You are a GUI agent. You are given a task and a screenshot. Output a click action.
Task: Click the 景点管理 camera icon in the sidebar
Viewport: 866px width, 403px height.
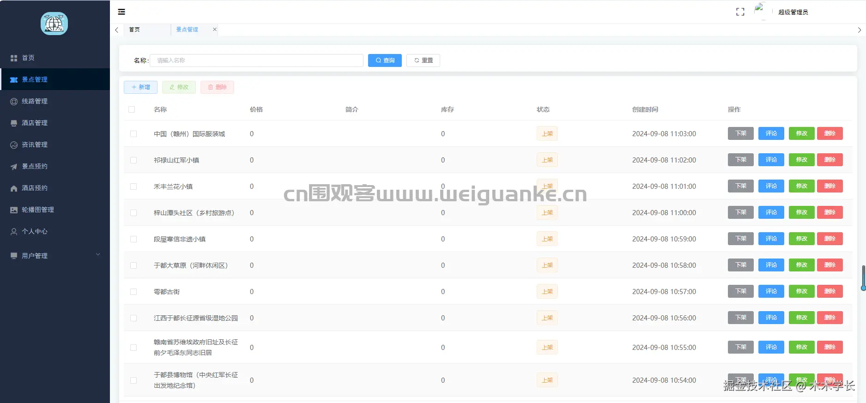(x=14, y=80)
